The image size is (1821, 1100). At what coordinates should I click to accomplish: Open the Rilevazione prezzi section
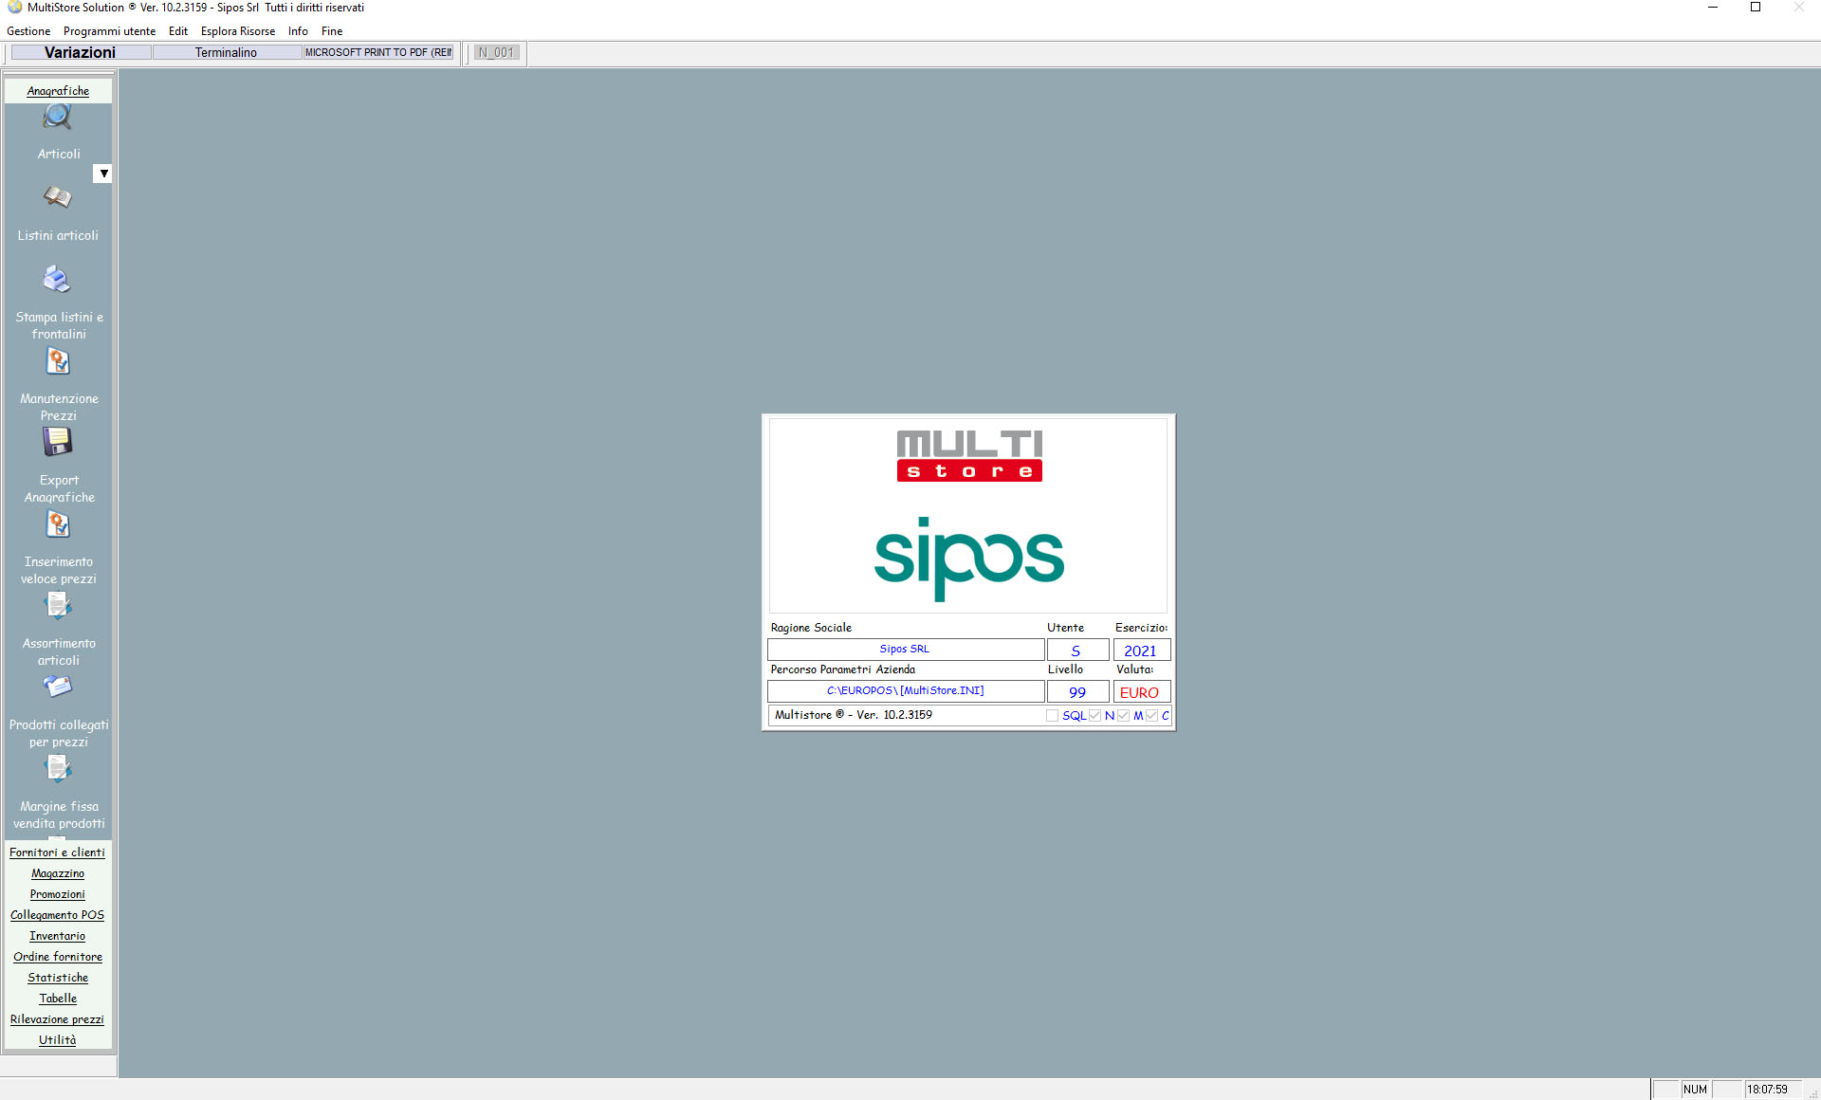pyautogui.click(x=58, y=1019)
